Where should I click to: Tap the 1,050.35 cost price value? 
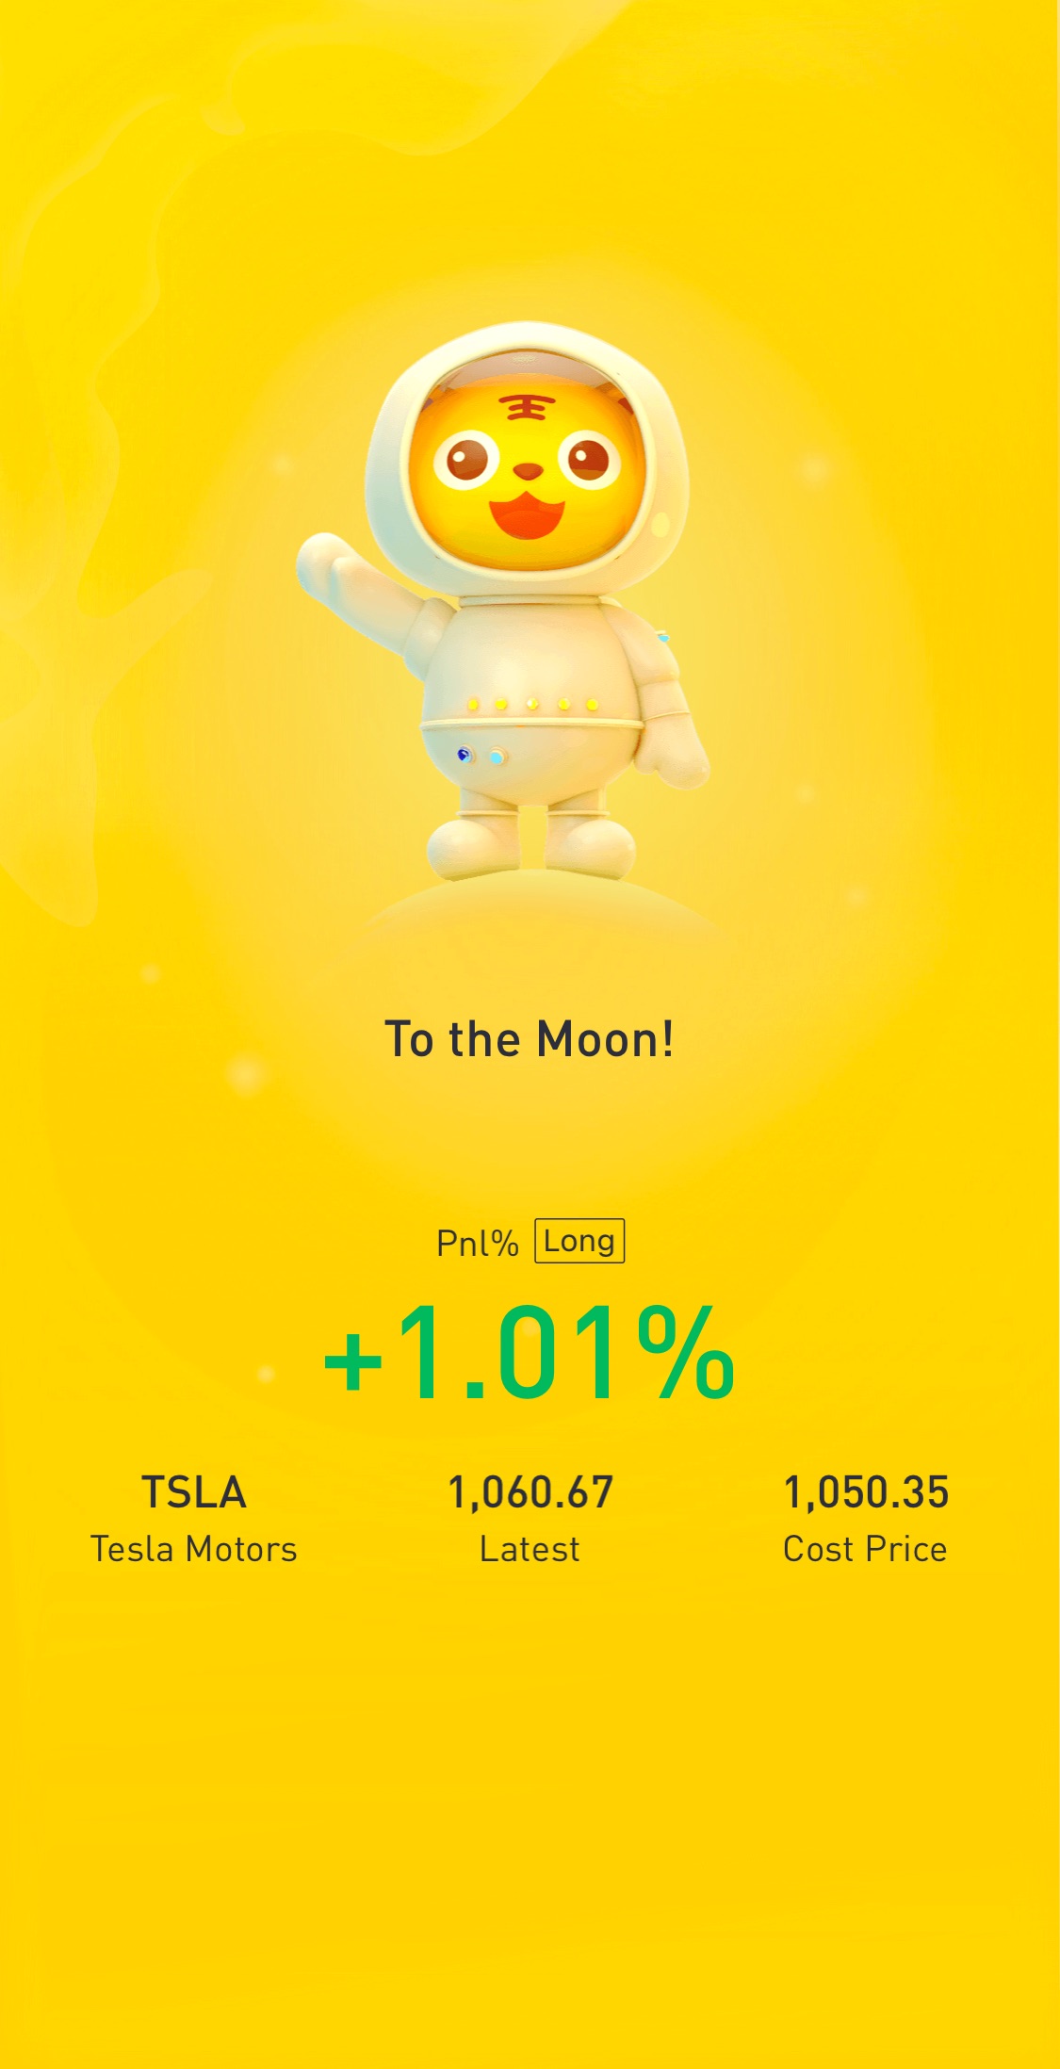(x=866, y=1493)
